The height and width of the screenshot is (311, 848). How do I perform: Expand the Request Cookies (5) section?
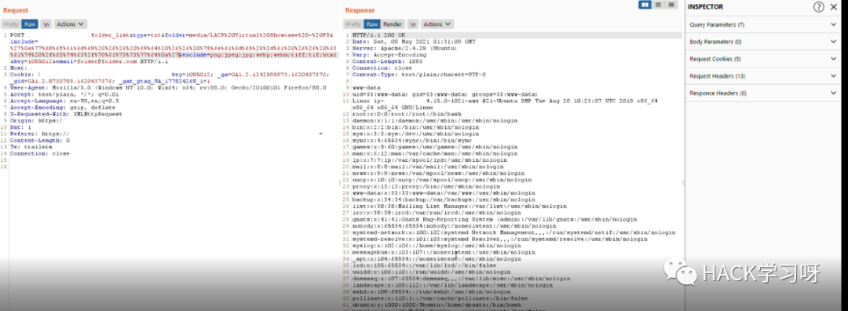[763, 58]
